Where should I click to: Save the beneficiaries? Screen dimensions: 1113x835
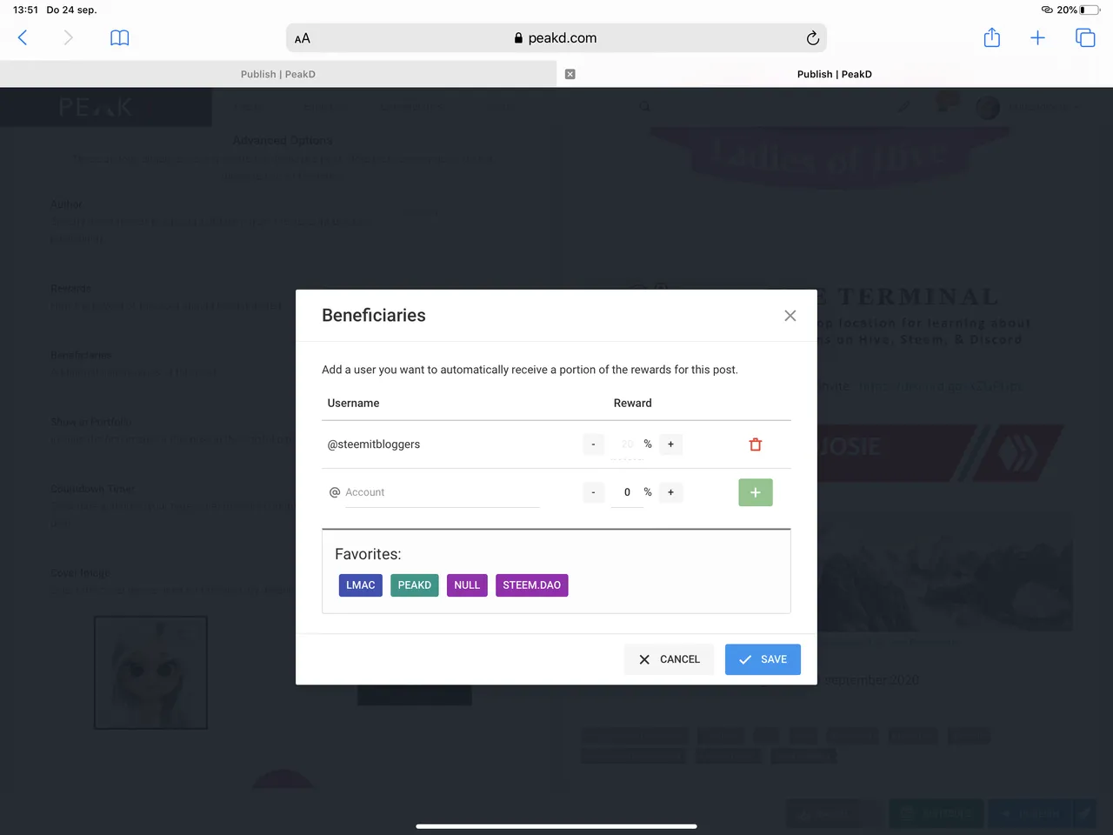click(x=763, y=659)
